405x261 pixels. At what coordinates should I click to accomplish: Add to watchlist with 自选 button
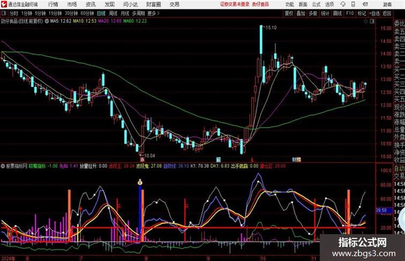tap(374, 13)
